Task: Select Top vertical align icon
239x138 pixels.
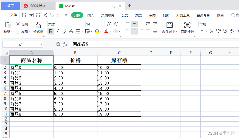Action: click(128, 24)
